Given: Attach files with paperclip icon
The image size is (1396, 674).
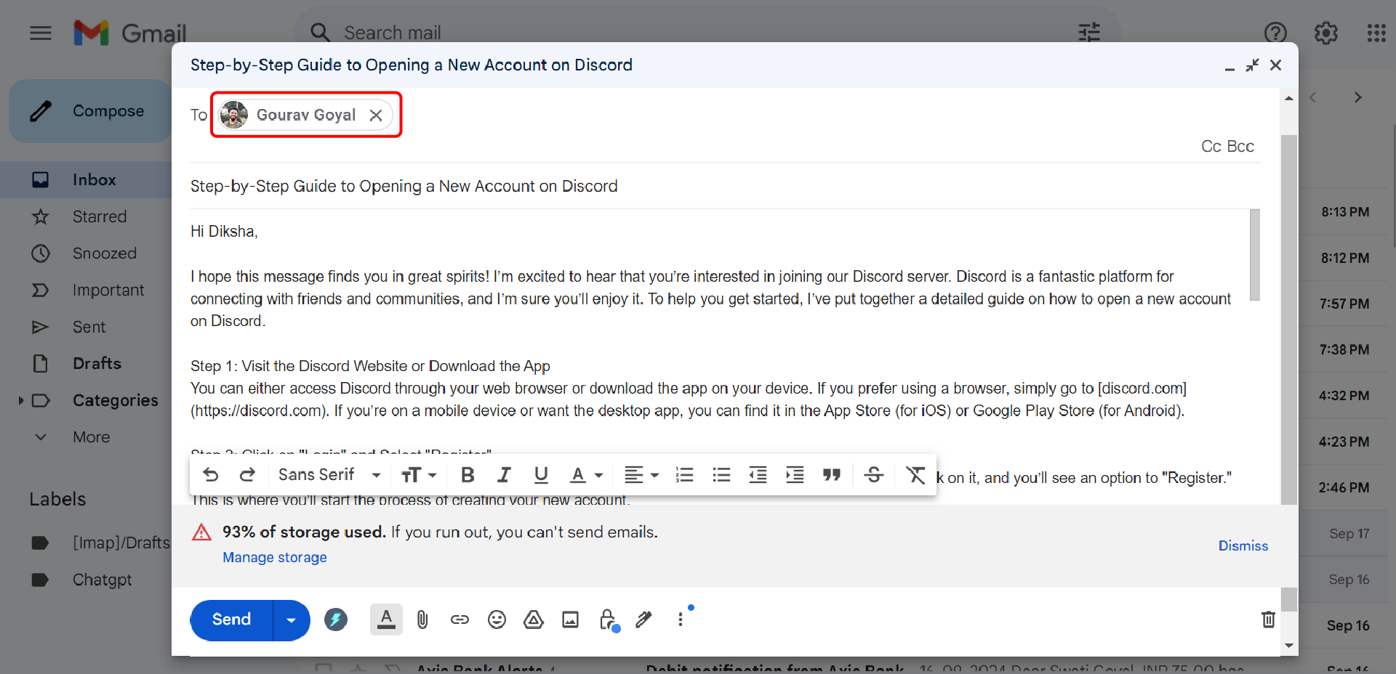Looking at the screenshot, I should point(422,620).
